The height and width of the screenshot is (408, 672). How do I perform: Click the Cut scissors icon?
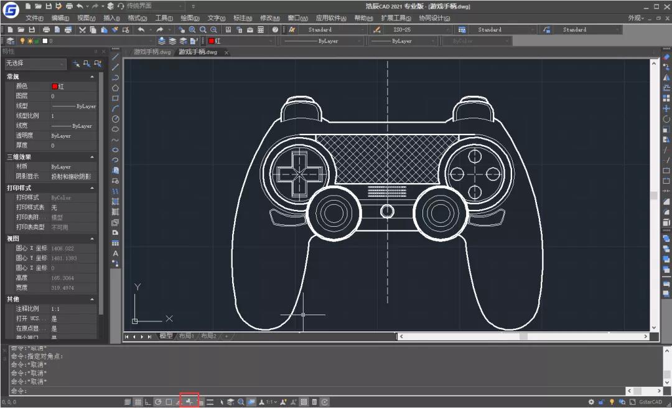pyautogui.click(x=82, y=30)
